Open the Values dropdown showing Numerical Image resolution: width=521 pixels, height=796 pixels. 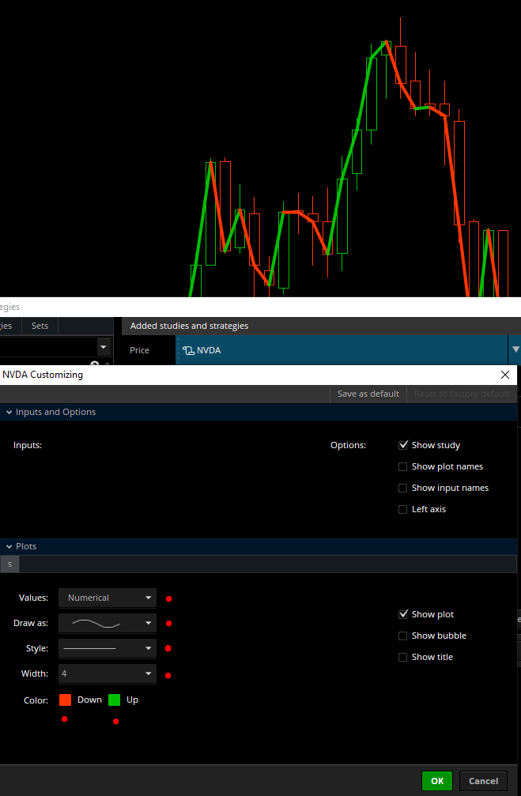108,598
